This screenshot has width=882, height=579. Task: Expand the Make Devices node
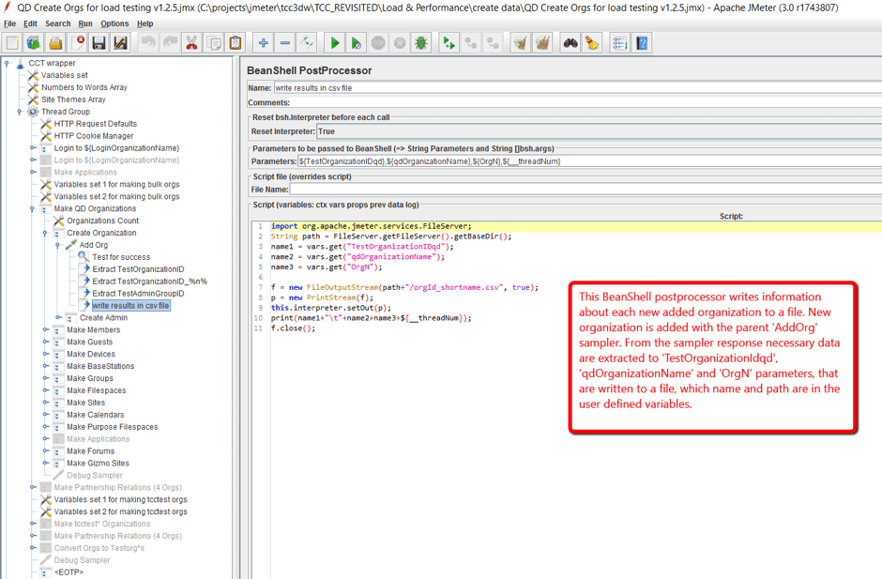[46, 354]
